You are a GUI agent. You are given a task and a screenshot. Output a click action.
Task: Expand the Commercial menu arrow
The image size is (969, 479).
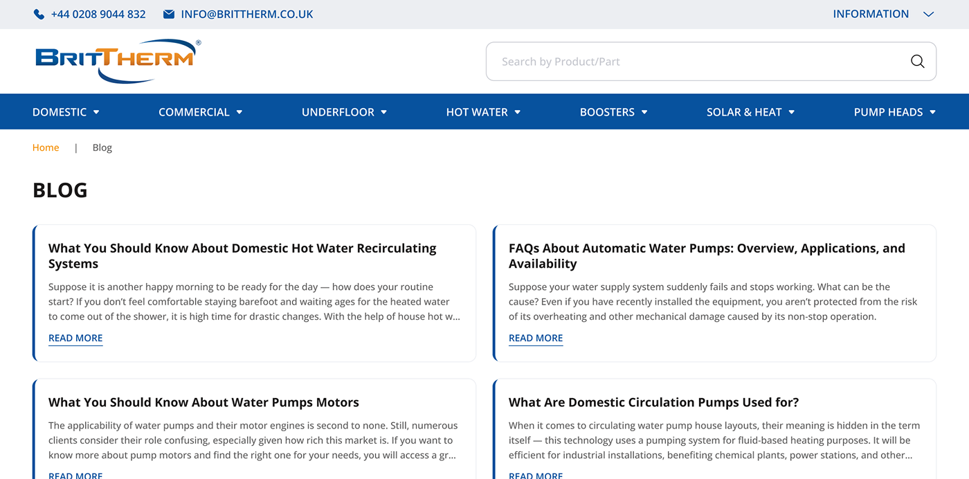pos(239,112)
